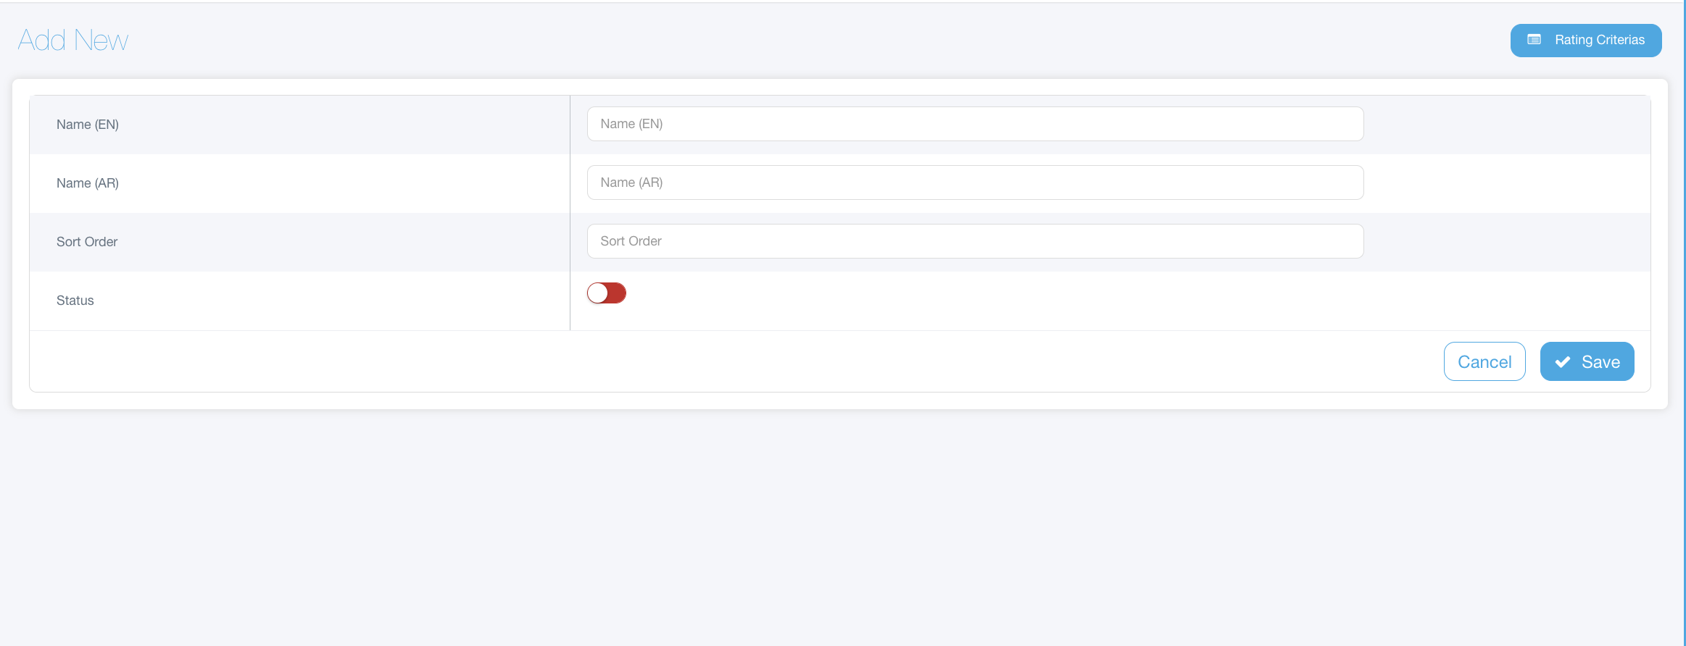Focus the Name (EN) text field

click(975, 124)
